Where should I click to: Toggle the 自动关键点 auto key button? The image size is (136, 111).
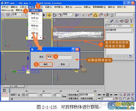click(73, 95)
